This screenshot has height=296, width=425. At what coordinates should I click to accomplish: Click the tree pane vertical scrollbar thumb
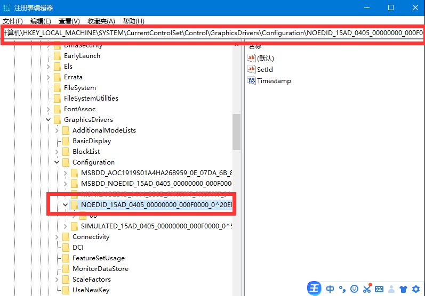coord(236,132)
